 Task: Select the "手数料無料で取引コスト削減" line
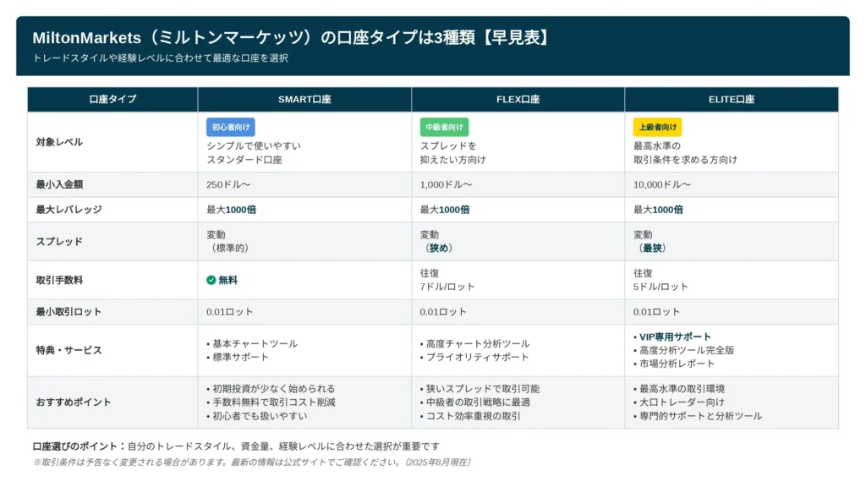click(271, 402)
